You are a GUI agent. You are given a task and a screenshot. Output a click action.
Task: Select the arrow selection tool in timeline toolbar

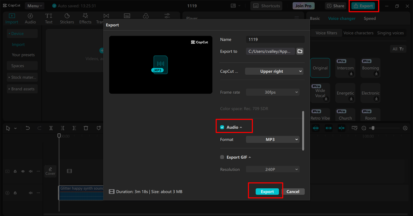[8, 128]
